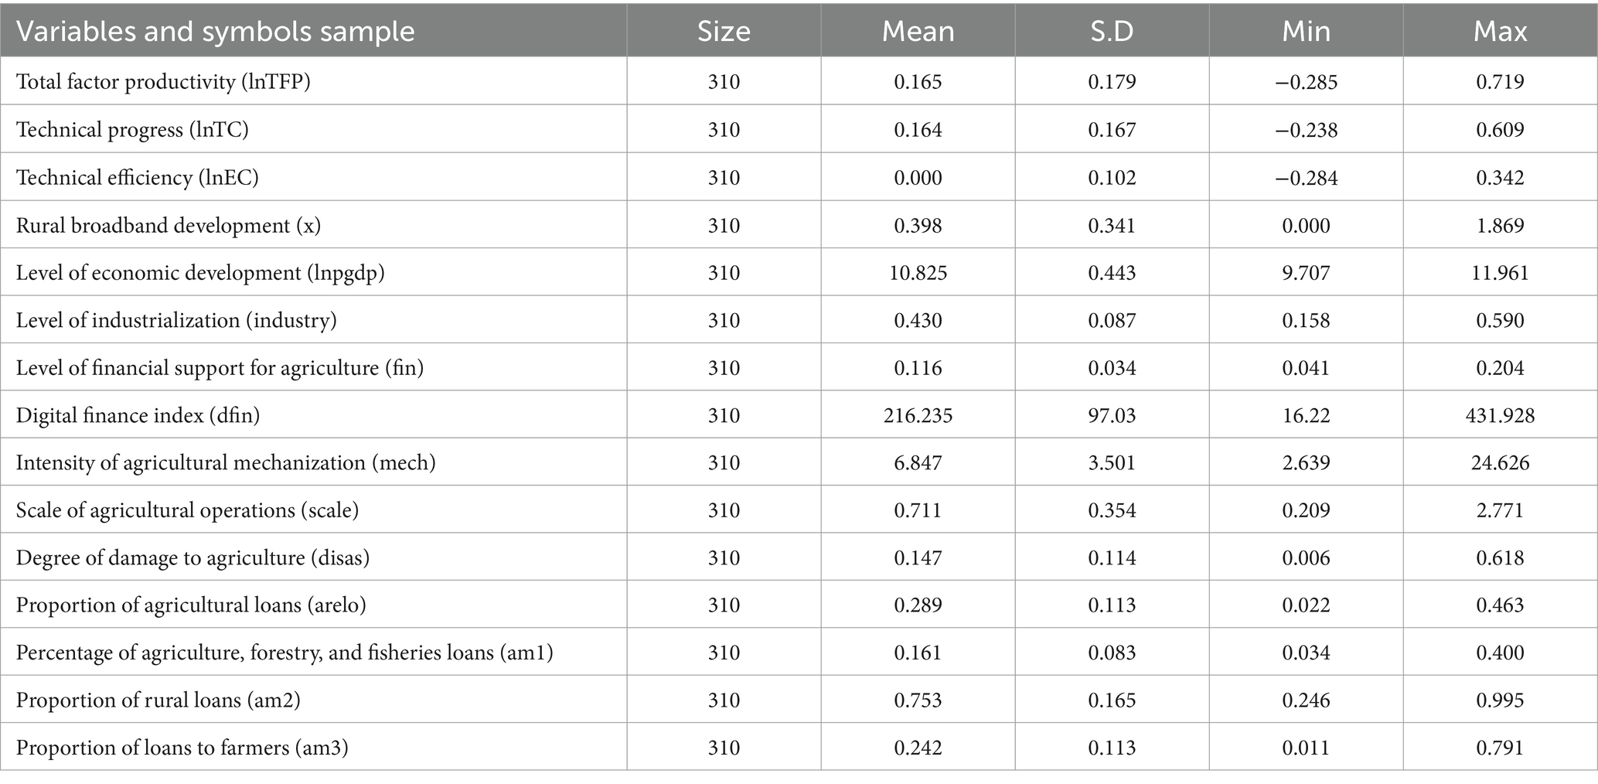Select the Total factor productivity (lnTFP) row label
1598x784 pixels.
tap(163, 82)
